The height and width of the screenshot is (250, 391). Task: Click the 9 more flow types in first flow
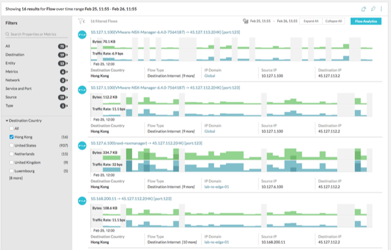[x=188, y=76]
